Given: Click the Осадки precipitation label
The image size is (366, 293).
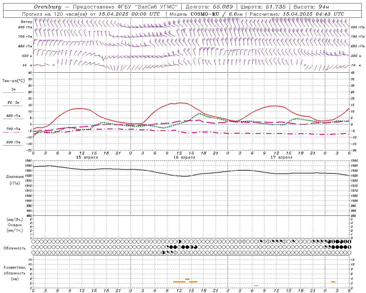Looking at the screenshot, I should (15, 225).
